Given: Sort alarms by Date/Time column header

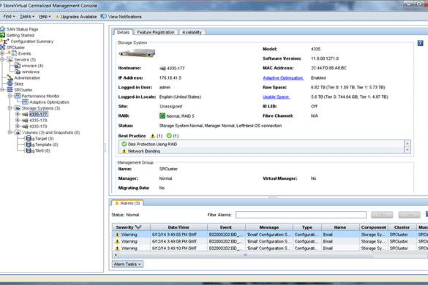Looking at the screenshot, I should pos(179,227).
